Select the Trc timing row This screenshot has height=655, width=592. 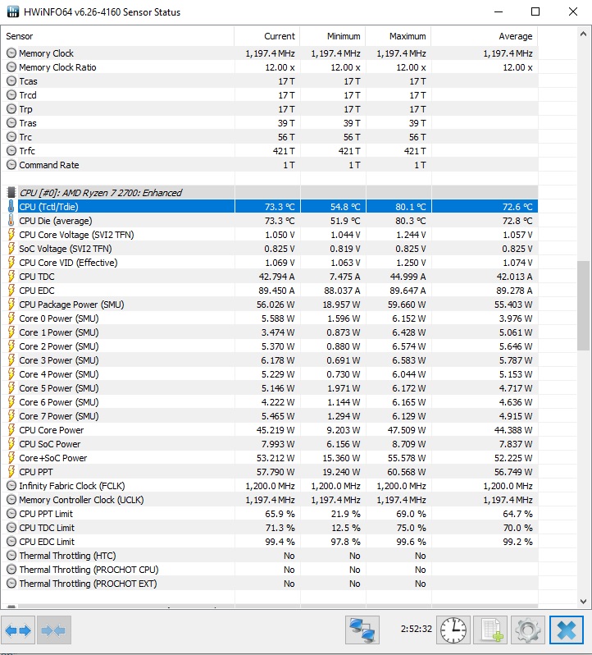pyautogui.click(x=269, y=137)
